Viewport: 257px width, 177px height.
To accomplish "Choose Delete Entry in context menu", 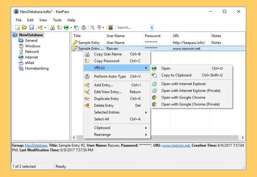I will pos(117,106).
